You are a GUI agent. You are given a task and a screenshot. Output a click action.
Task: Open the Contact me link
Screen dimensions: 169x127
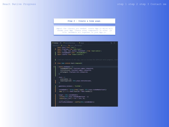pyautogui.click(x=158, y=4)
